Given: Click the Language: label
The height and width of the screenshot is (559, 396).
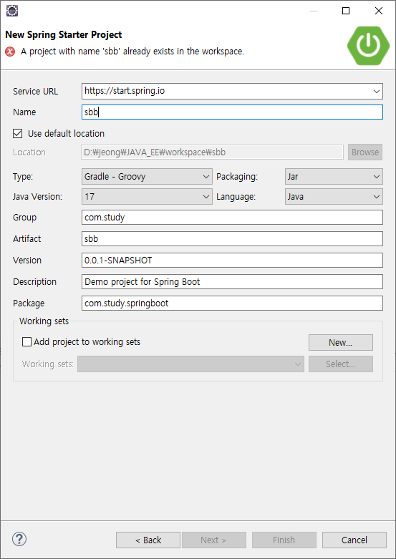Looking at the screenshot, I should click(236, 196).
